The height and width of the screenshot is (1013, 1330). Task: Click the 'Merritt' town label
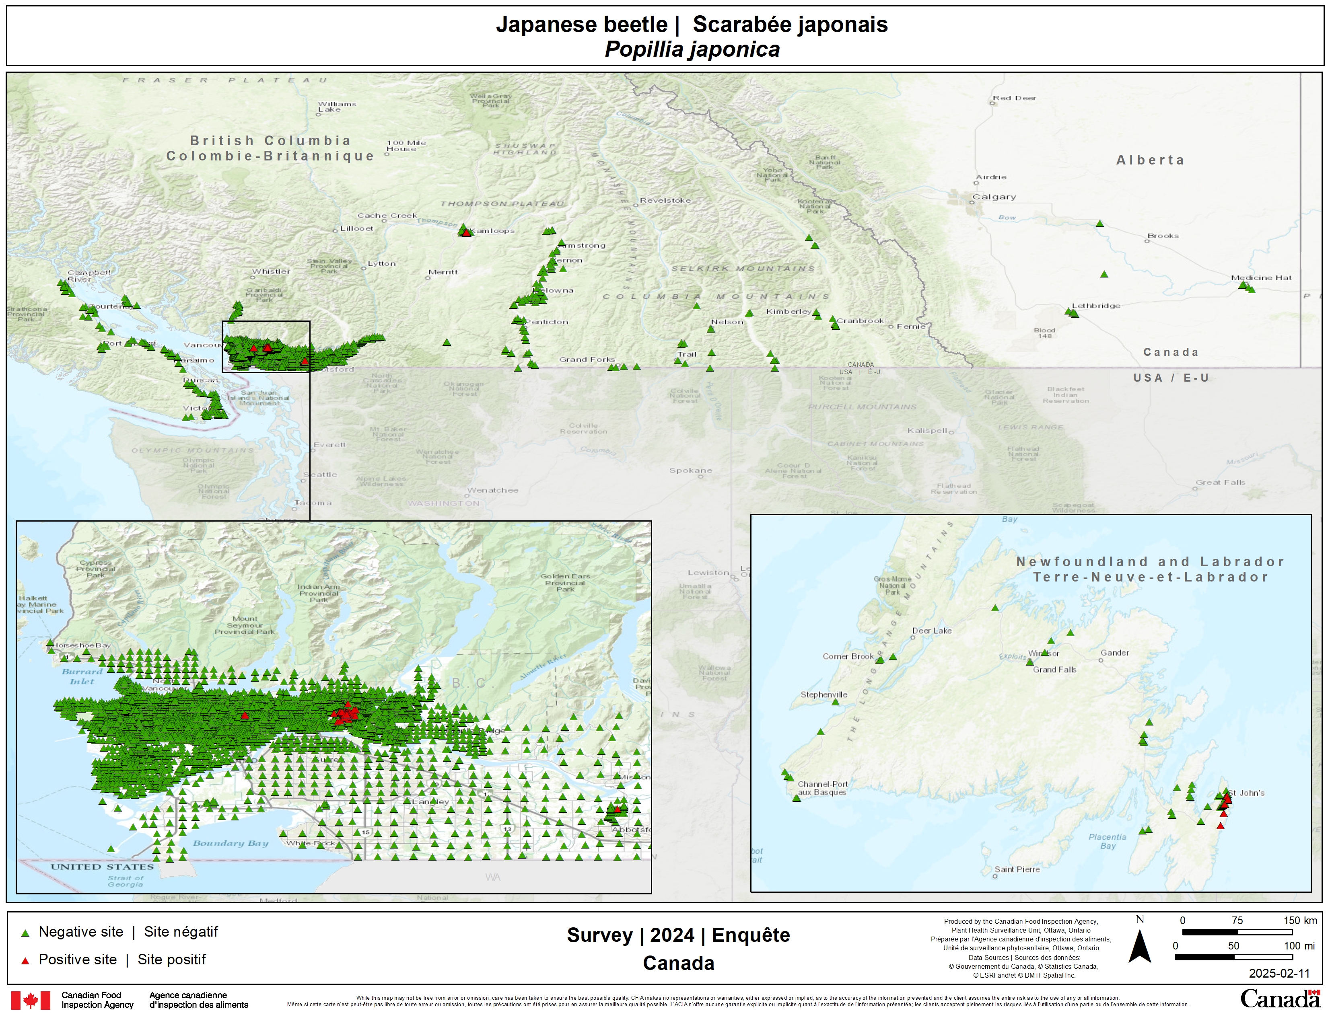click(x=443, y=272)
